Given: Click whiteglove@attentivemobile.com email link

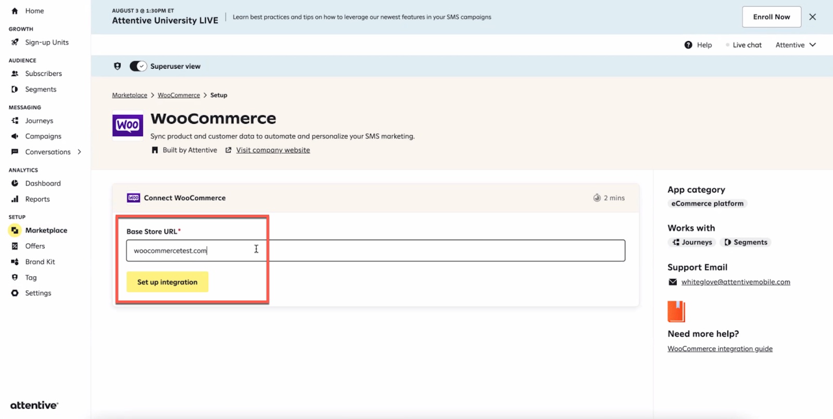Looking at the screenshot, I should 736,282.
